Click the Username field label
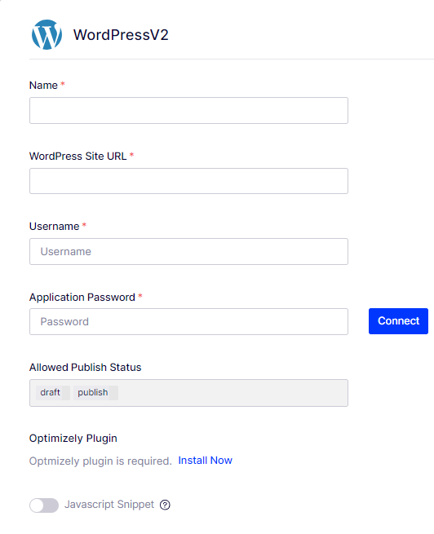 click(54, 226)
